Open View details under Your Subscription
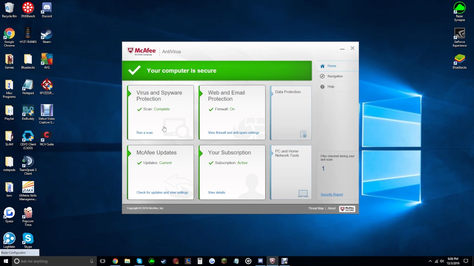474x266 pixels. pyautogui.click(x=217, y=192)
